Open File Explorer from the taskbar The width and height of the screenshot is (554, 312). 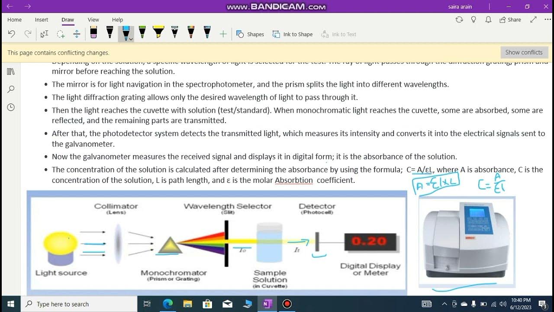click(187, 304)
